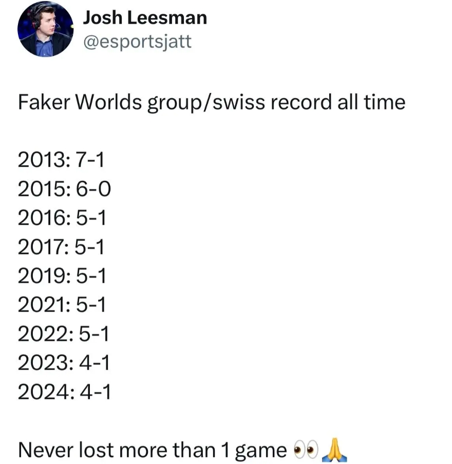452x464 pixels.
Task: Click the Never lost more than text
Action: click(x=117, y=450)
